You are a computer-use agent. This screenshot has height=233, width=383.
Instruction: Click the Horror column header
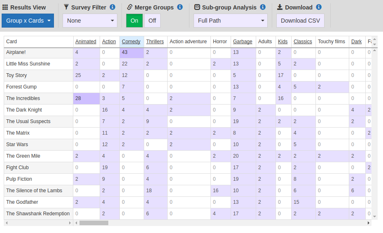(220, 42)
